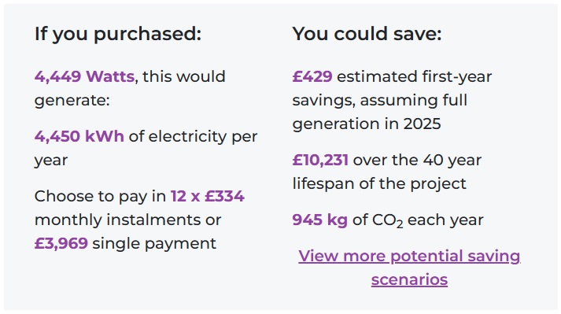Click the 'generation in 2025' text
Image resolution: width=561 pixels, height=314 pixels.
pyautogui.click(x=367, y=124)
